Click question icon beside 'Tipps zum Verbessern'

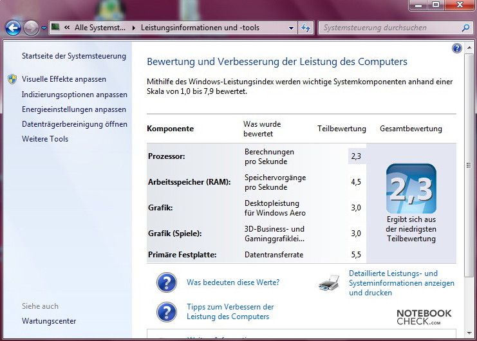(166, 312)
